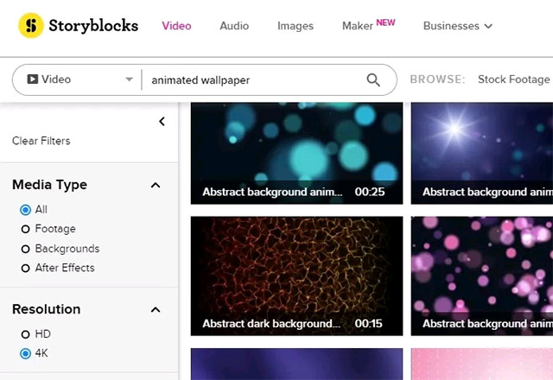Select the Footage radio button
Viewport: 553px width, 380px height.
26,229
